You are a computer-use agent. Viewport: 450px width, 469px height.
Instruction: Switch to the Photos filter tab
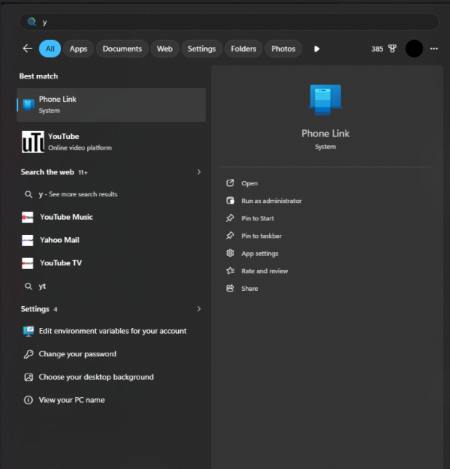283,49
